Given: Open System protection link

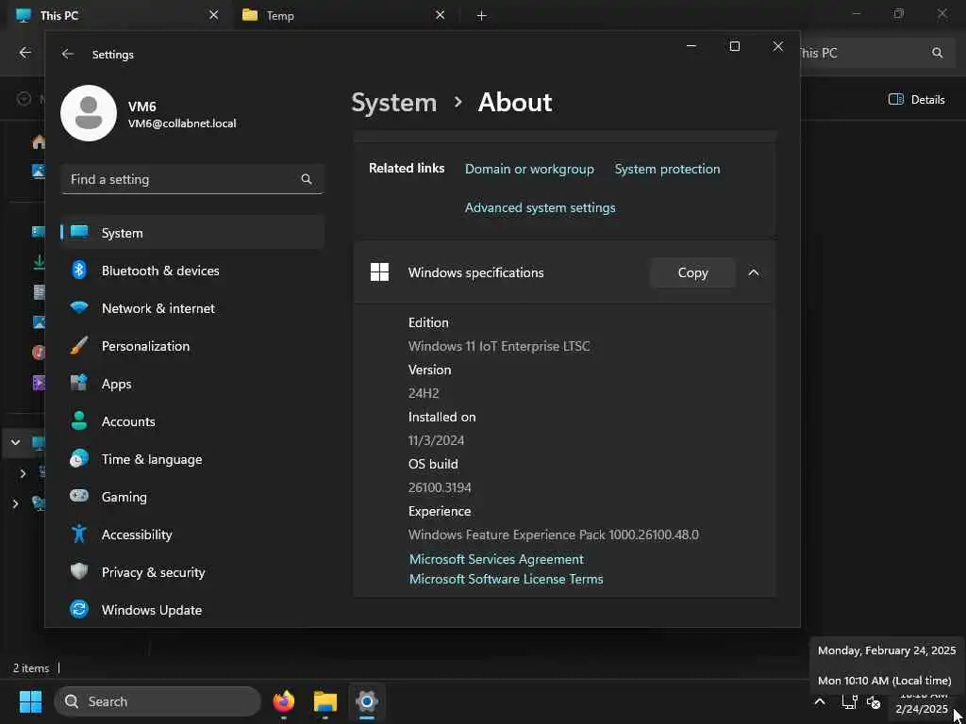Looking at the screenshot, I should coord(667,169).
